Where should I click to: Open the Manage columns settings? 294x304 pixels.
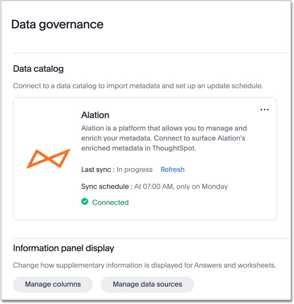tap(53, 284)
